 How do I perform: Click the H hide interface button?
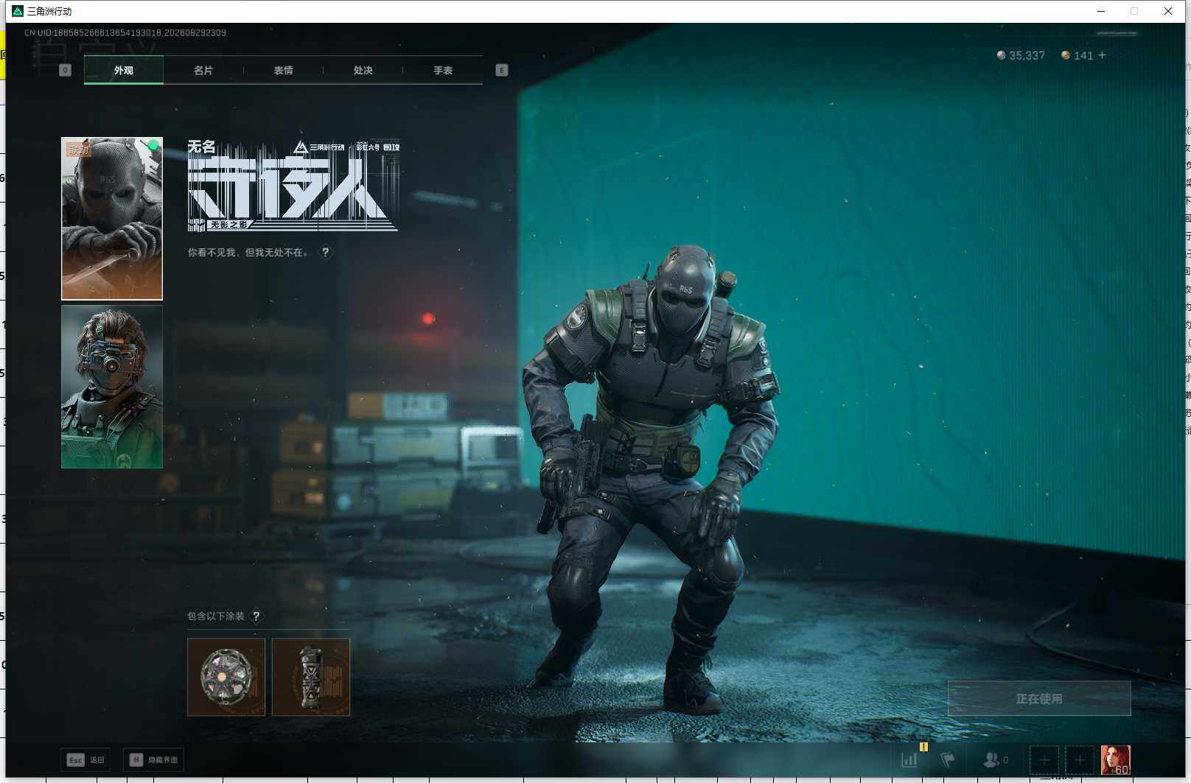point(153,759)
